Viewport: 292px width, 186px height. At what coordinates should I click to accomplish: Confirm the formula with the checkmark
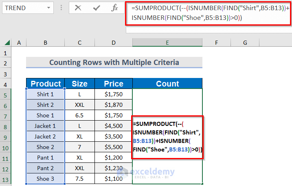[x=97, y=8]
